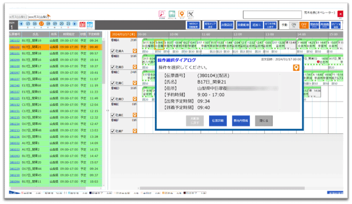Click the 出勤設定 toolbar button

[227, 25]
